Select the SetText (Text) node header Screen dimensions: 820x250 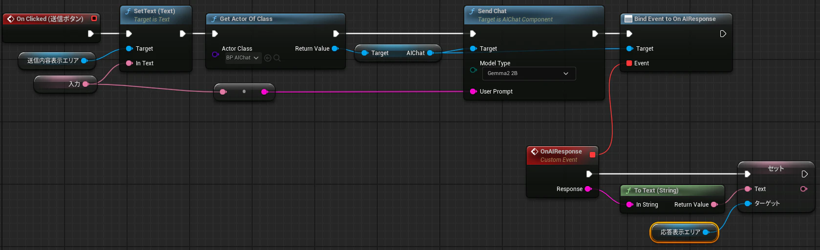click(155, 15)
